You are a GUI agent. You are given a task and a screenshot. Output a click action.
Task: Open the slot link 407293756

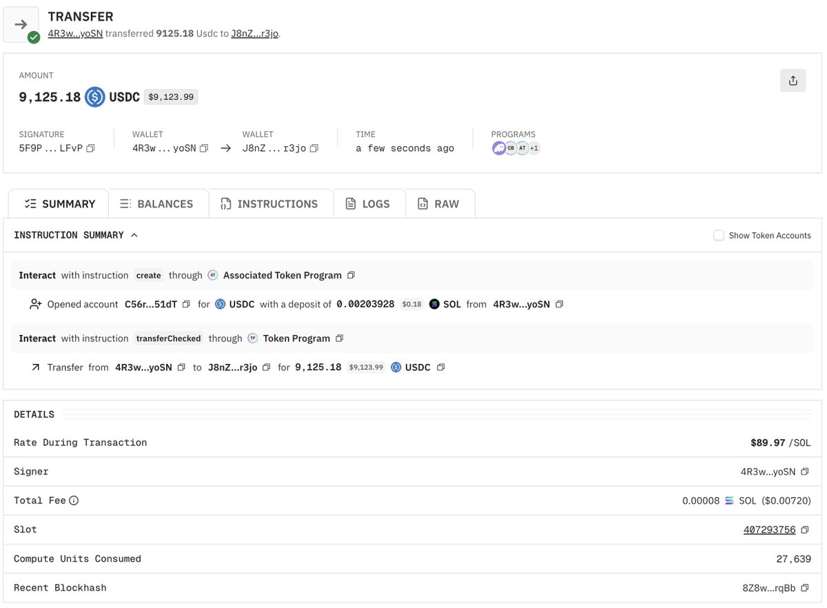tap(769, 529)
